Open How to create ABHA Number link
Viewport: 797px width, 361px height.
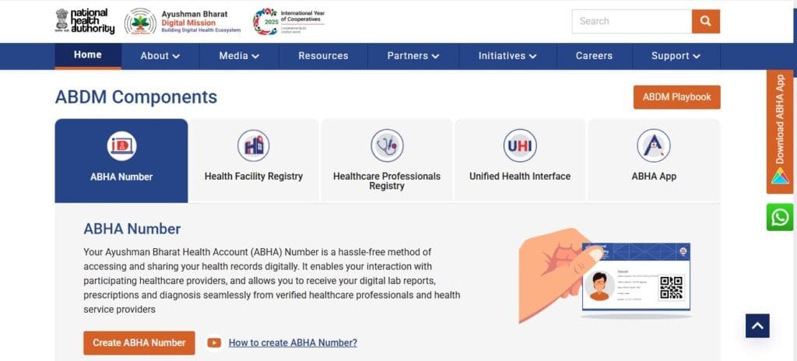(293, 342)
